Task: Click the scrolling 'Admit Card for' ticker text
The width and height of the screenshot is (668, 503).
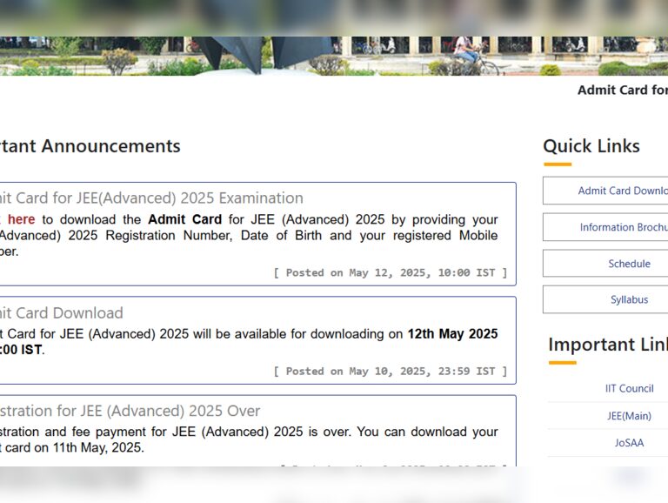Action: click(x=623, y=90)
